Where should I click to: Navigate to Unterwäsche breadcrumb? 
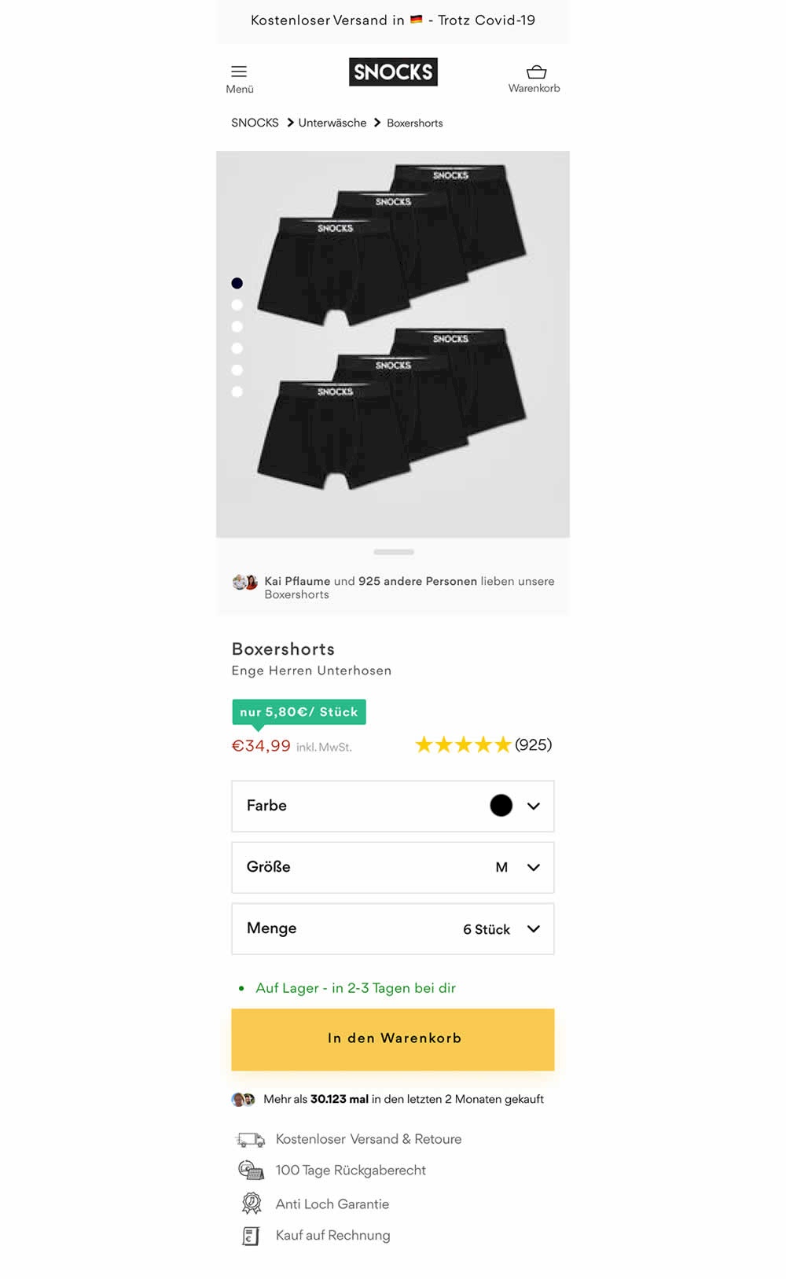pyautogui.click(x=332, y=123)
